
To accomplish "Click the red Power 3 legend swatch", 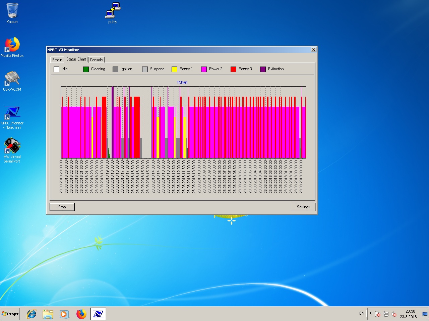I will [233, 69].
